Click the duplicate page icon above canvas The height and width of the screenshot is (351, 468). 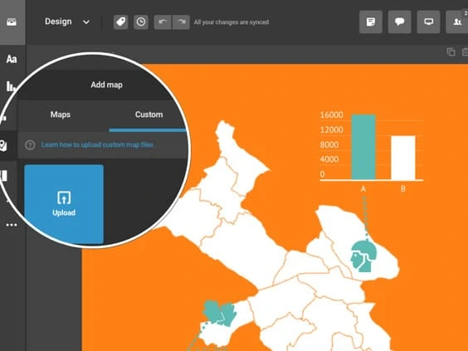[x=451, y=51]
